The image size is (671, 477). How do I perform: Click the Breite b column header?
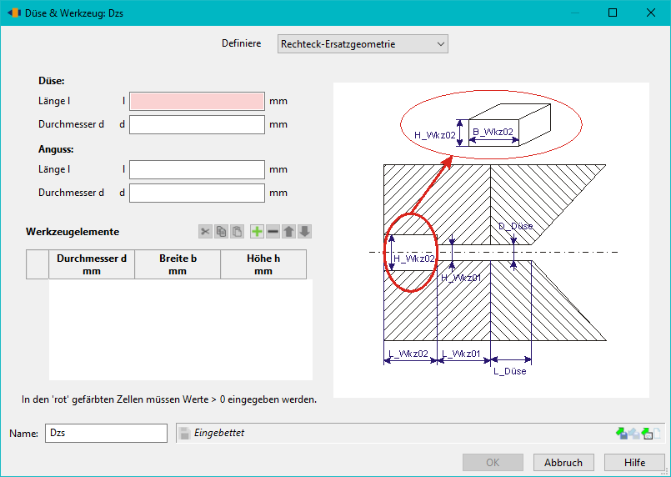coord(178,264)
